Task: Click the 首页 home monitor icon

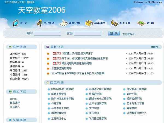Action: pos(15,23)
